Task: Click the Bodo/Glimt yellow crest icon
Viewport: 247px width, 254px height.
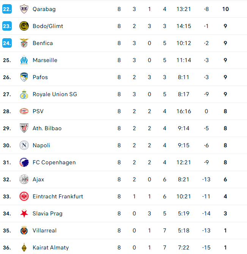Action: pos(24,26)
